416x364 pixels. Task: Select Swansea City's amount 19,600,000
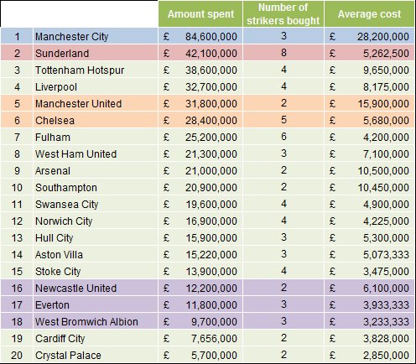point(200,204)
